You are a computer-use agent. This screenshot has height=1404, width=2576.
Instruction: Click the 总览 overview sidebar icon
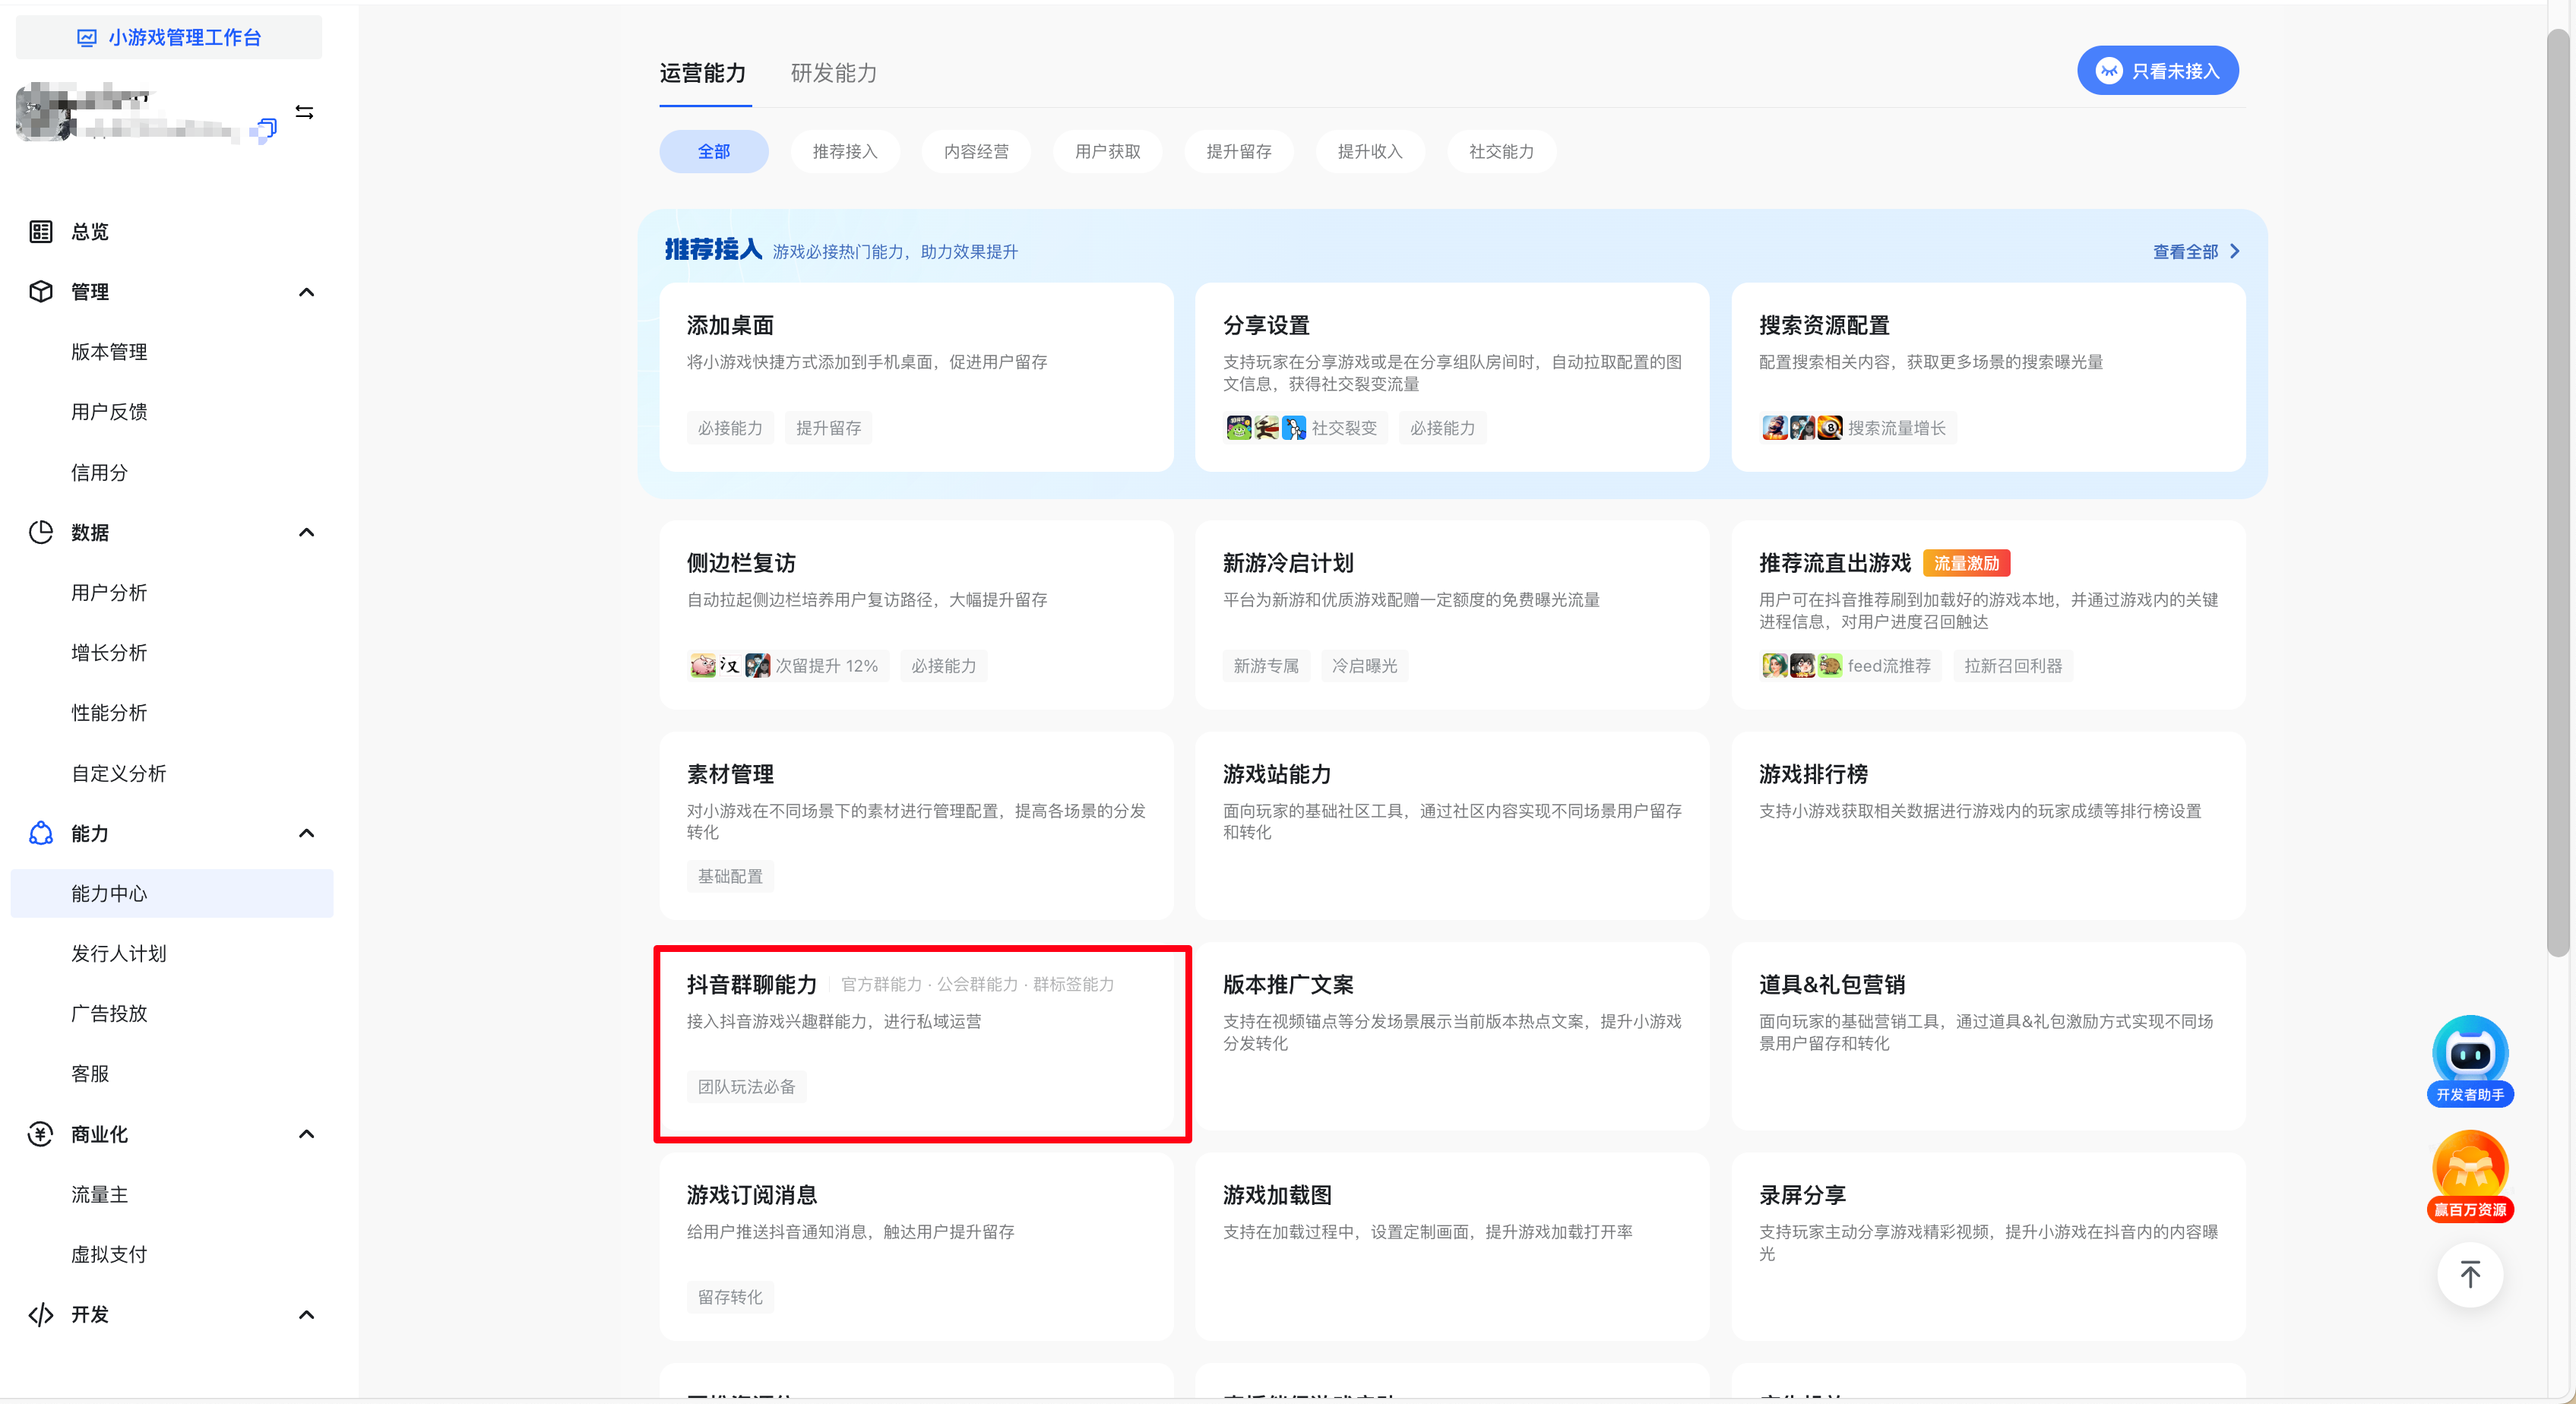(x=40, y=232)
